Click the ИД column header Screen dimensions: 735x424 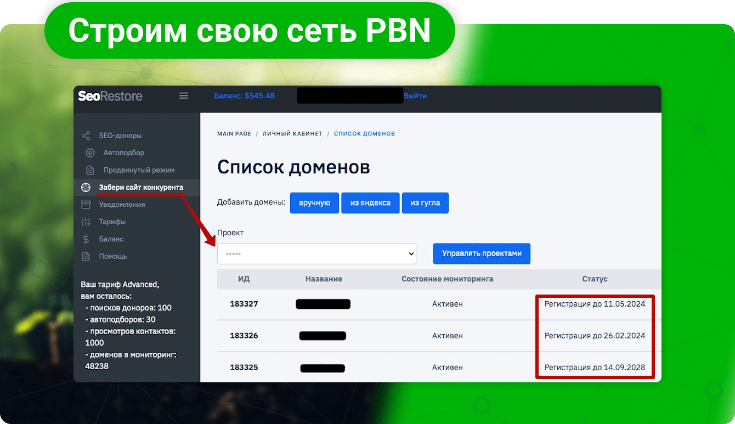[244, 279]
